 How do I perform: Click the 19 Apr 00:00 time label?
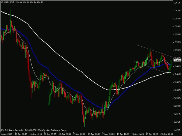79,134
